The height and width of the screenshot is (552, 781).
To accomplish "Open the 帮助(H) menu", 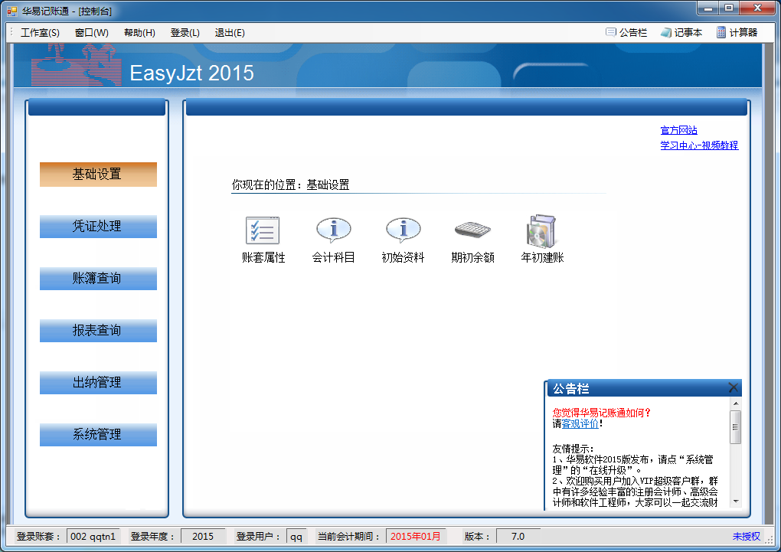I will [139, 33].
